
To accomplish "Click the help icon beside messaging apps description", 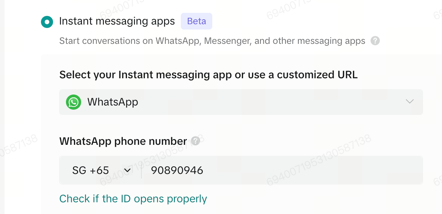I will pos(375,41).
